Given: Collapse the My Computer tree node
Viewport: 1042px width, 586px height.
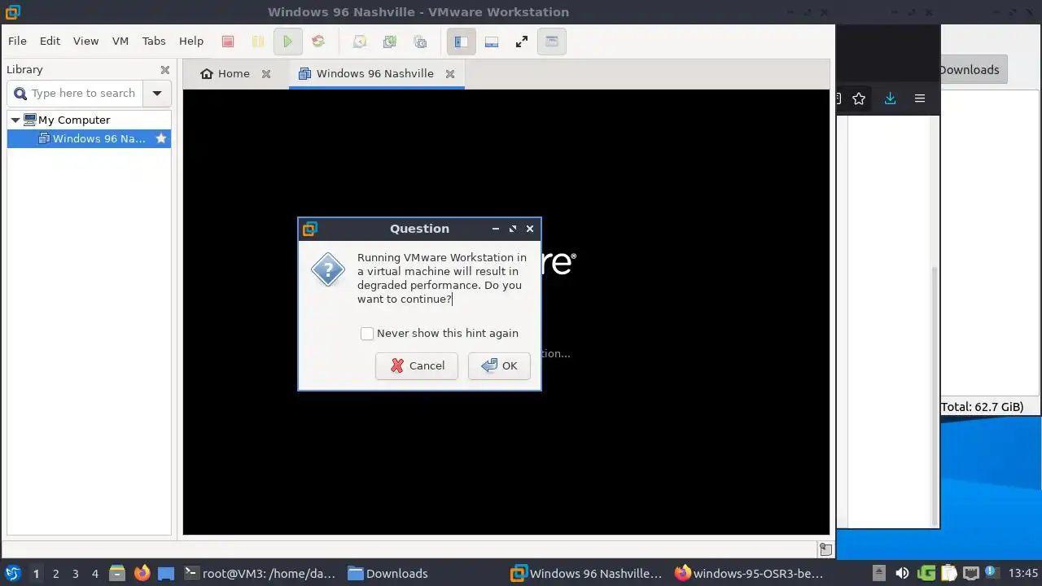Looking at the screenshot, I should pyautogui.click(x=15, y=120).
